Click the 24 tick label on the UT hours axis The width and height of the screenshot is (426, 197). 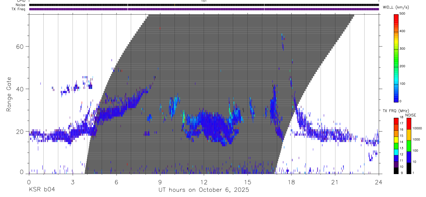379,182
